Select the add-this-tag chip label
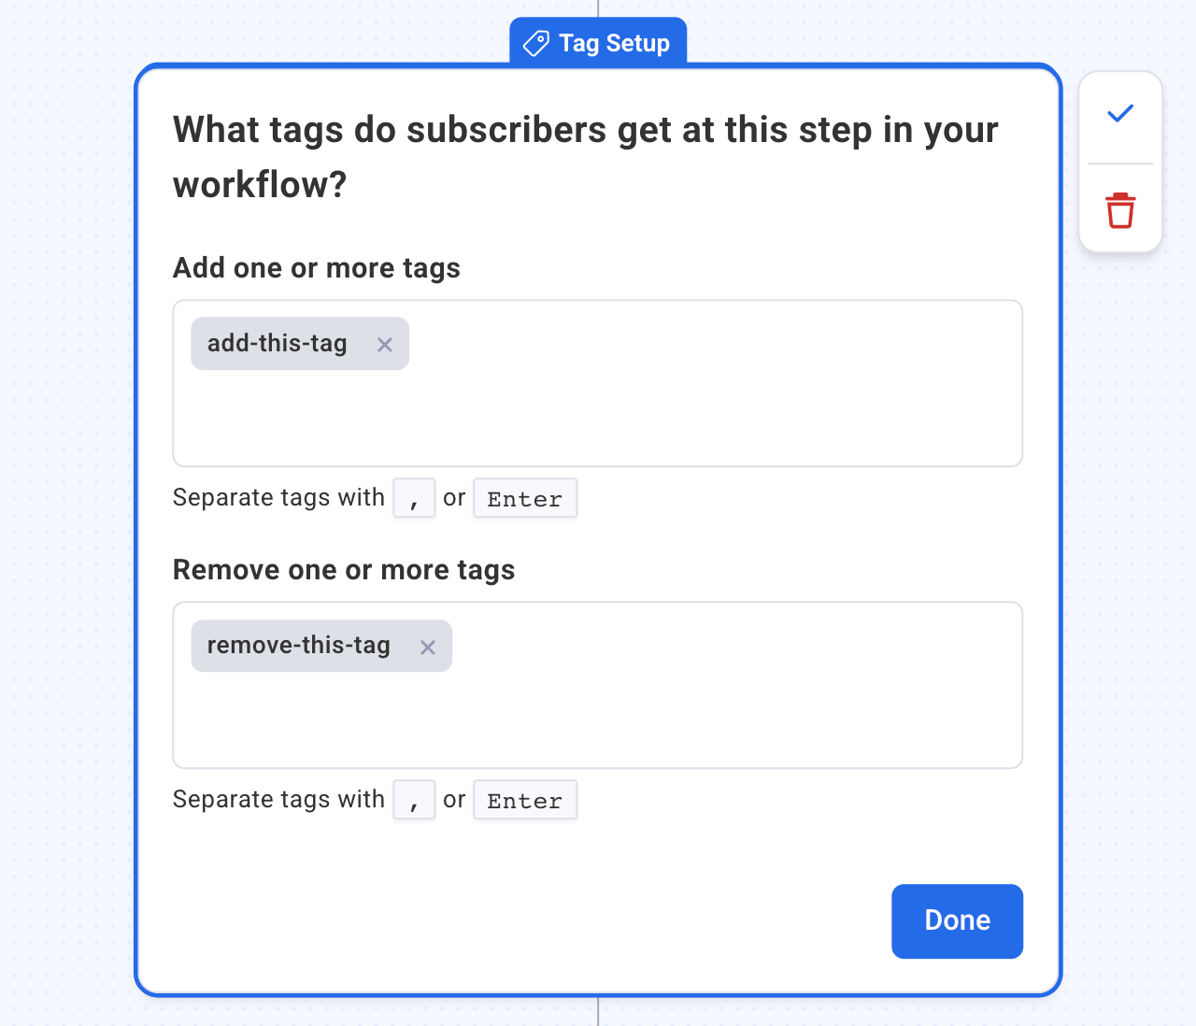The height and width of the screenshot is (1026, 1196). [277, 344]
